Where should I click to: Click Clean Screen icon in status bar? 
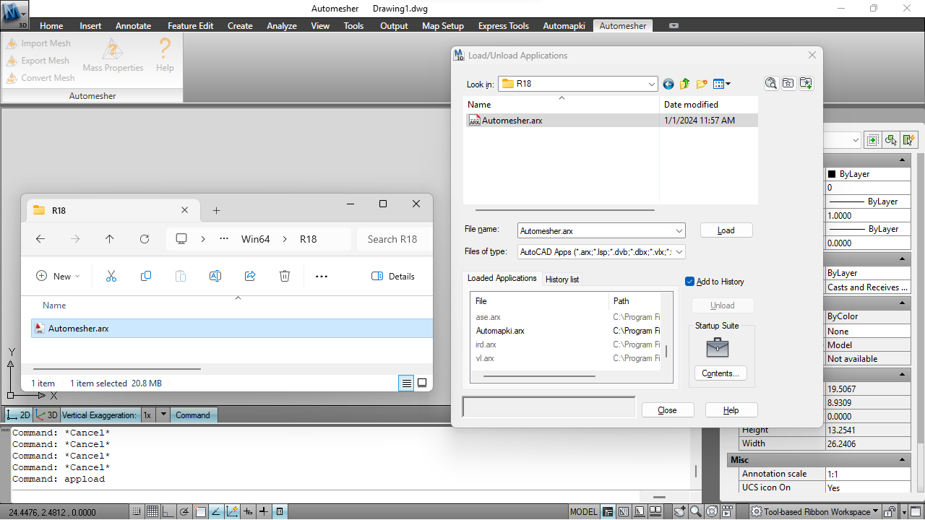tap(917, 512)
